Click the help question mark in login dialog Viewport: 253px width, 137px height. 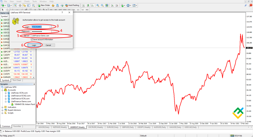click(62, 12)
